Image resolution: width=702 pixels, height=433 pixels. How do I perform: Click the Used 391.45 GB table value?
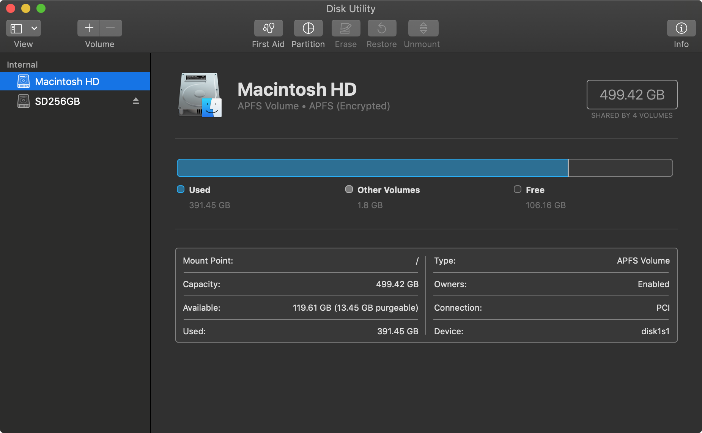[398, 331]
